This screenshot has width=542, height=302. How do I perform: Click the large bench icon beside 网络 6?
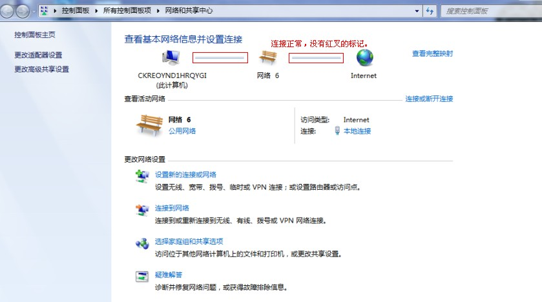149,126
